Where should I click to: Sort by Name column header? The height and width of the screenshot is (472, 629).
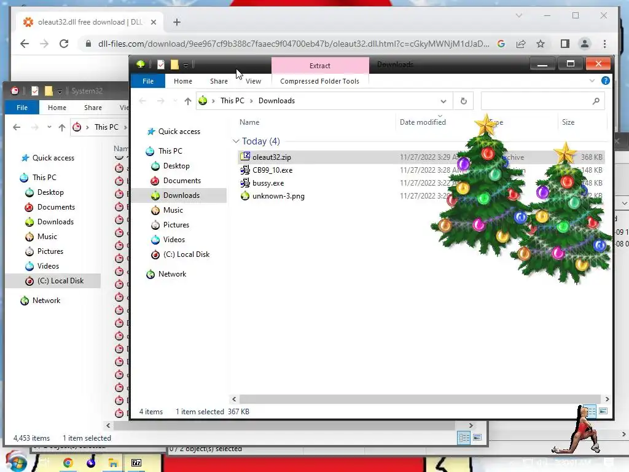249,122
